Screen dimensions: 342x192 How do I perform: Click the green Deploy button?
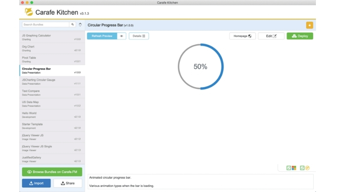[x=300, y=36]
